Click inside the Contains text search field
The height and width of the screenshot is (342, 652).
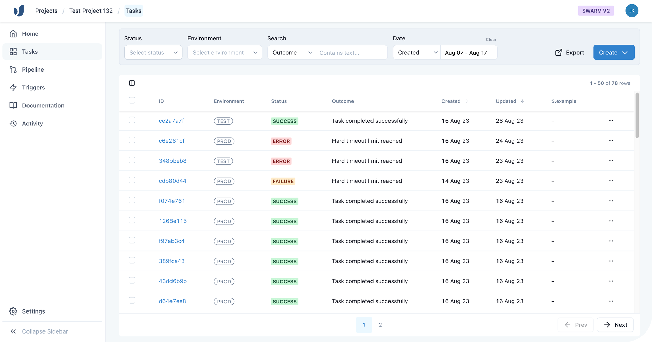(351, 52)
